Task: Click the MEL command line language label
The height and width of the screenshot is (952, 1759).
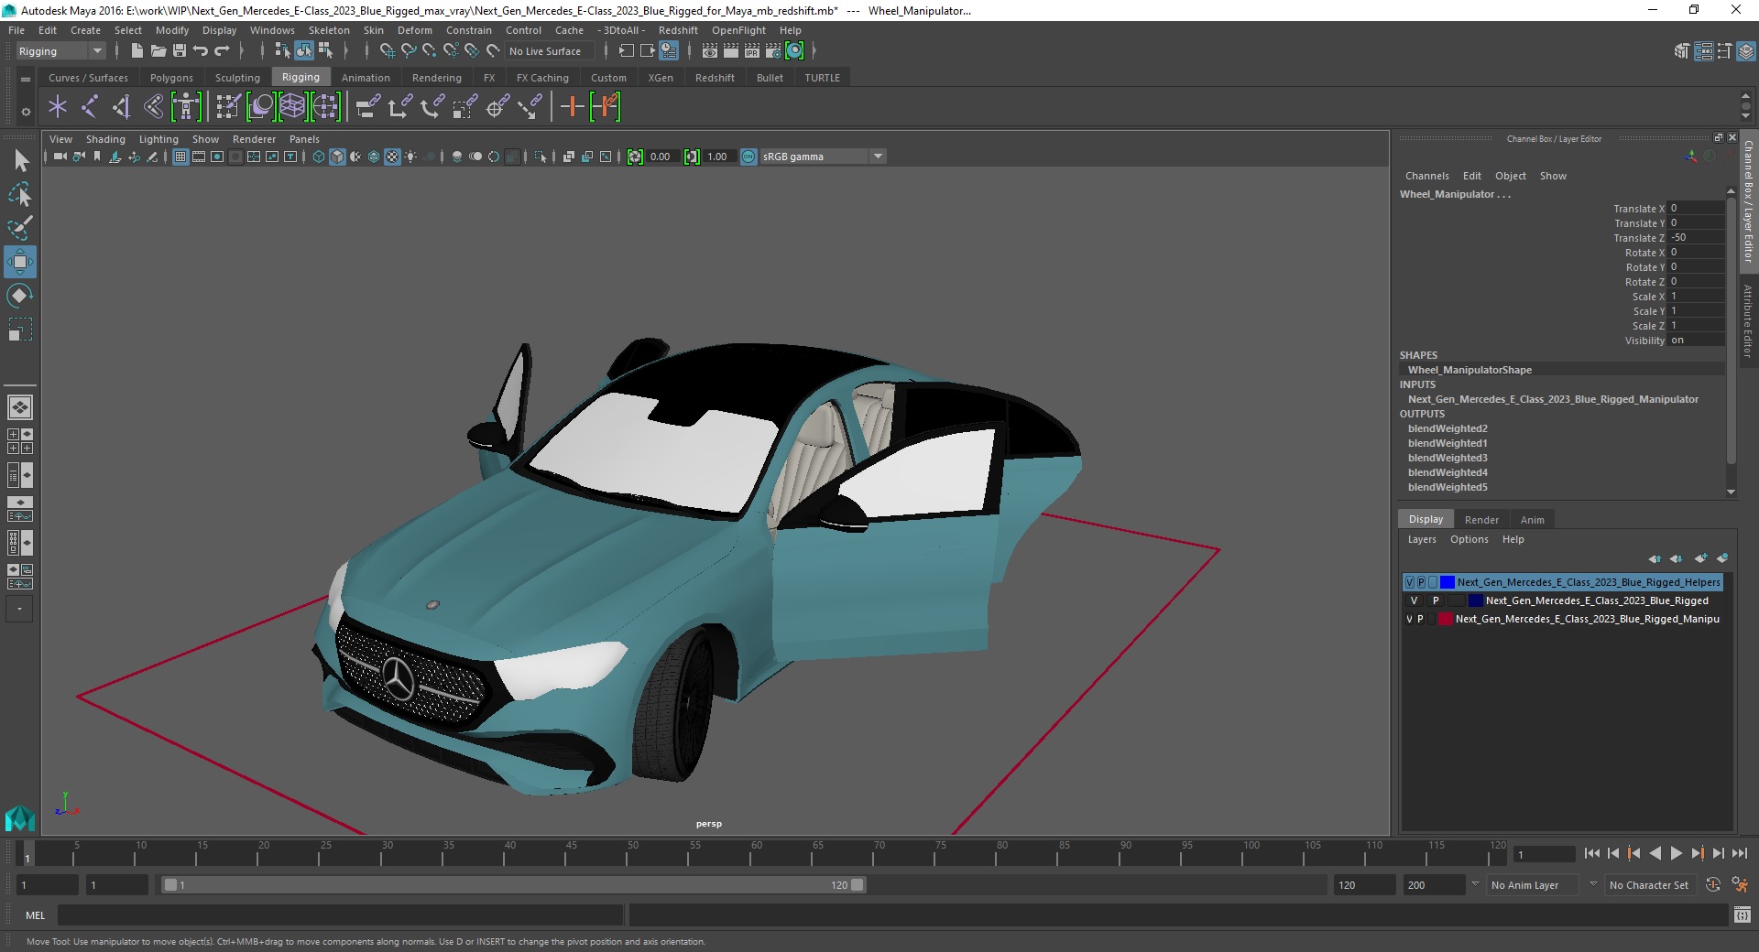Action: tap(35, 914)
